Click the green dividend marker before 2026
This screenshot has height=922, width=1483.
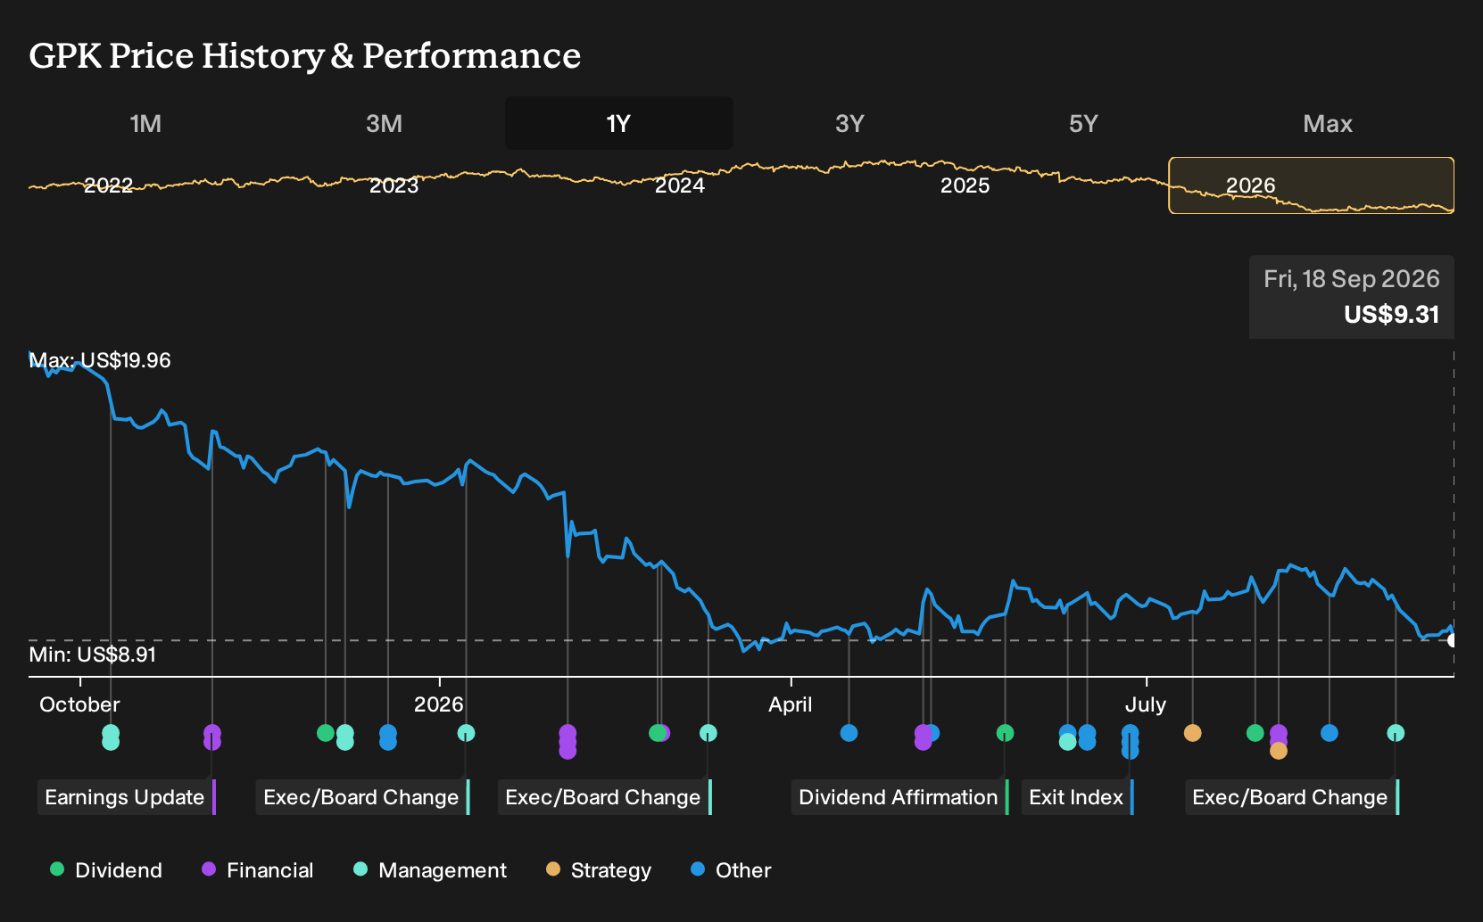326,733
